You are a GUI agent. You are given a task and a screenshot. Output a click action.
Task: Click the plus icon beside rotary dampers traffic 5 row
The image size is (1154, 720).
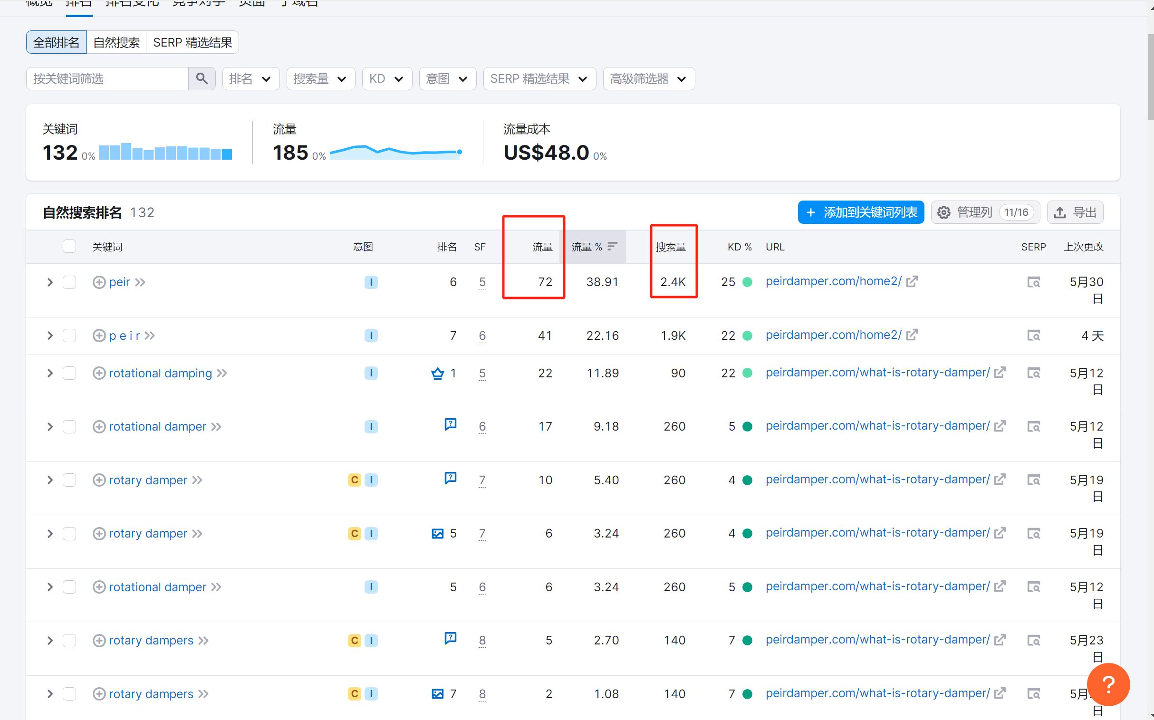(99, 641)
